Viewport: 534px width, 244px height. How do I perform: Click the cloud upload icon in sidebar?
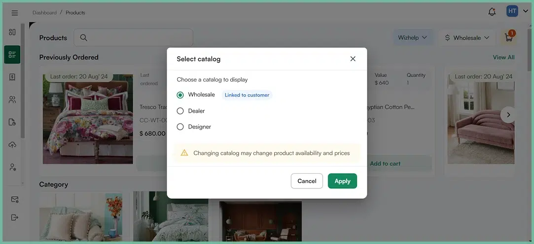pyautogui.click(x=12, y=145)
